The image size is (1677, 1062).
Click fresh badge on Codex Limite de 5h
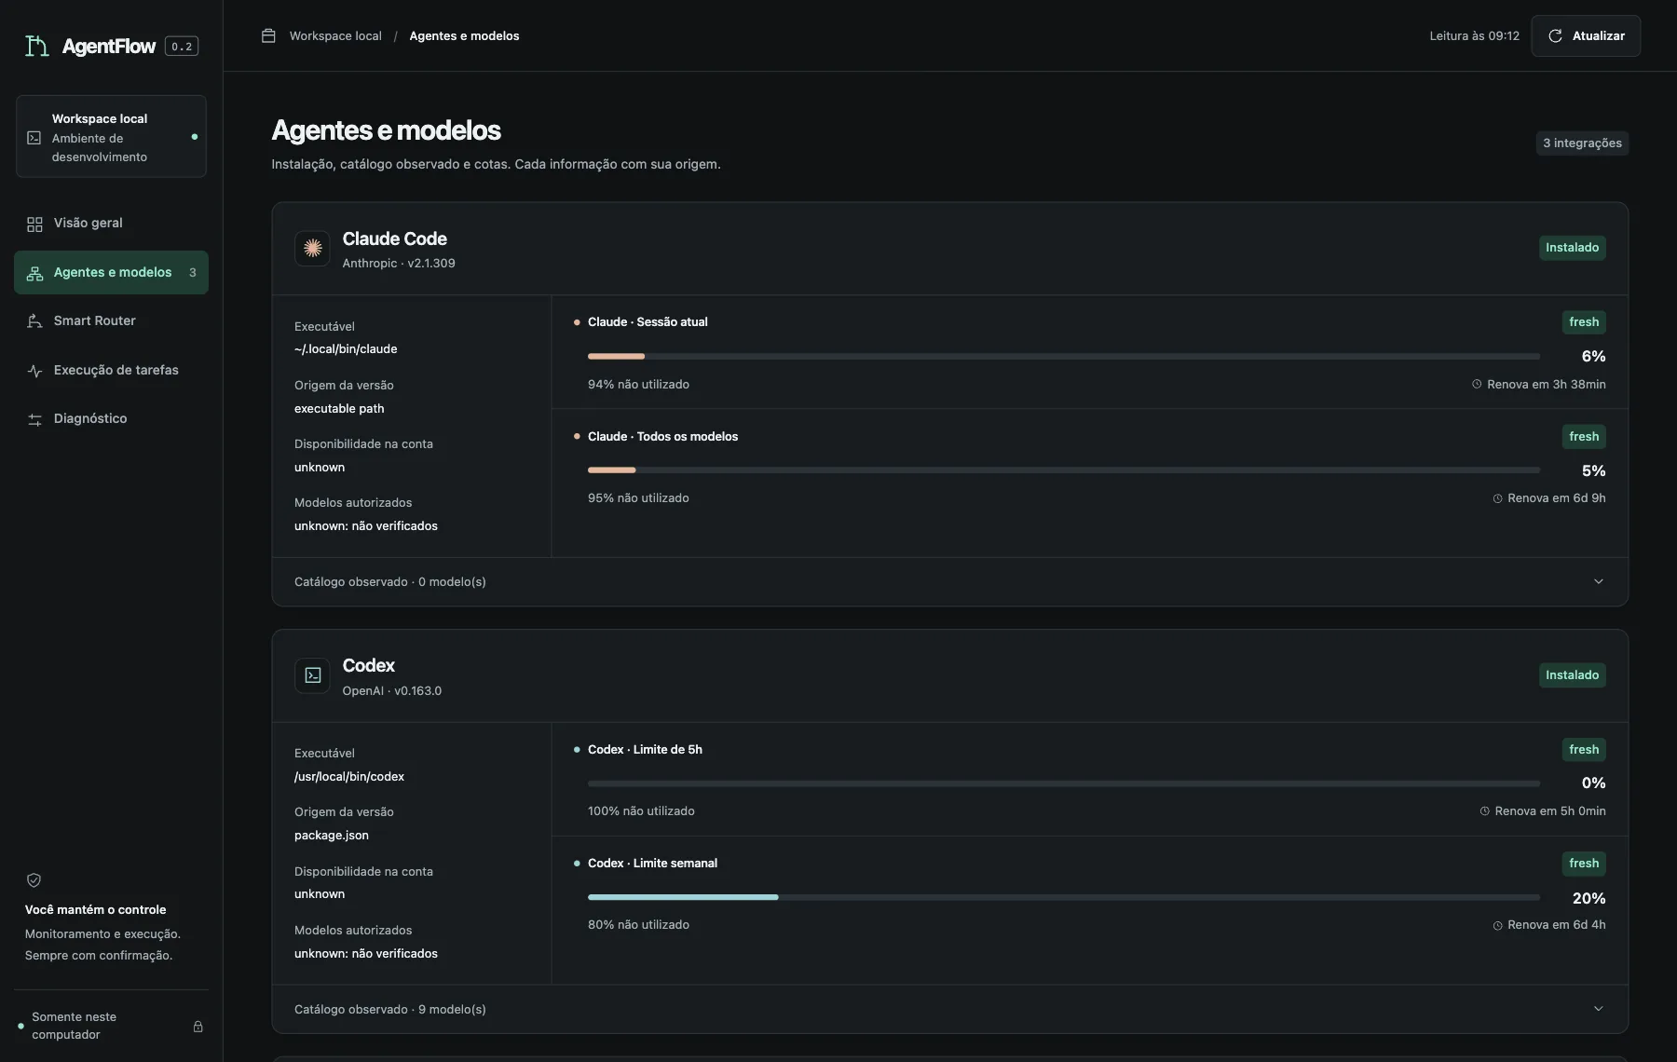point(1584,750)
